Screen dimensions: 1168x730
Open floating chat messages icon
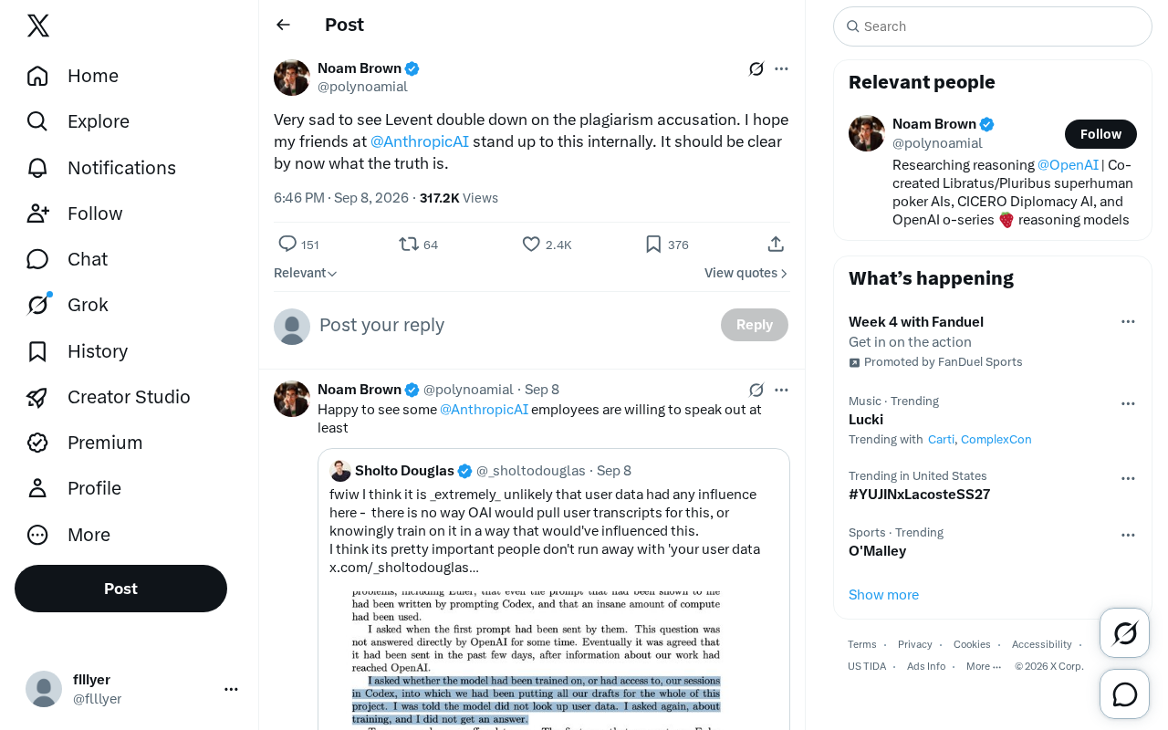click(x=1124, y=694)
